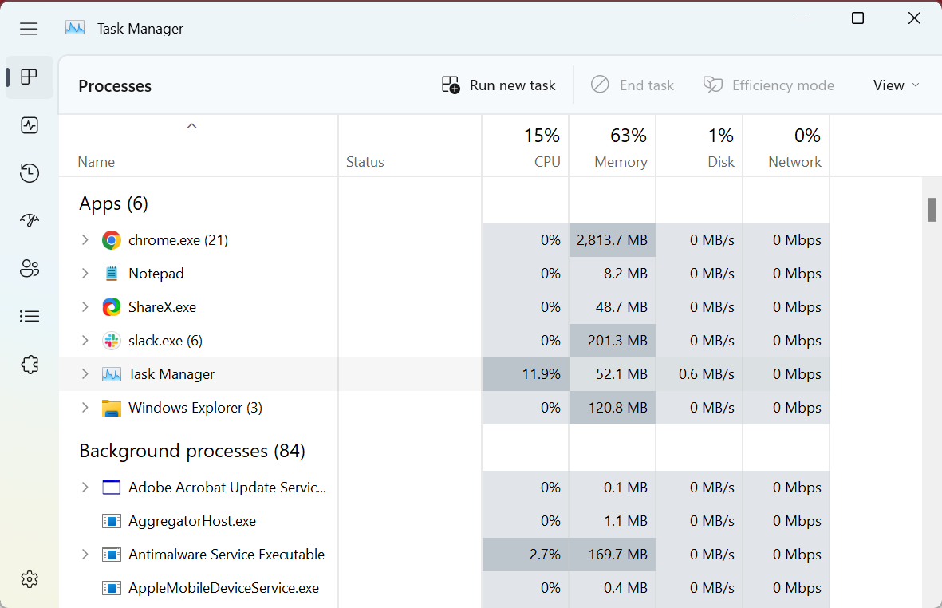
Task: Select the AggregatorHost.exe process name
Action: (192, 521)
